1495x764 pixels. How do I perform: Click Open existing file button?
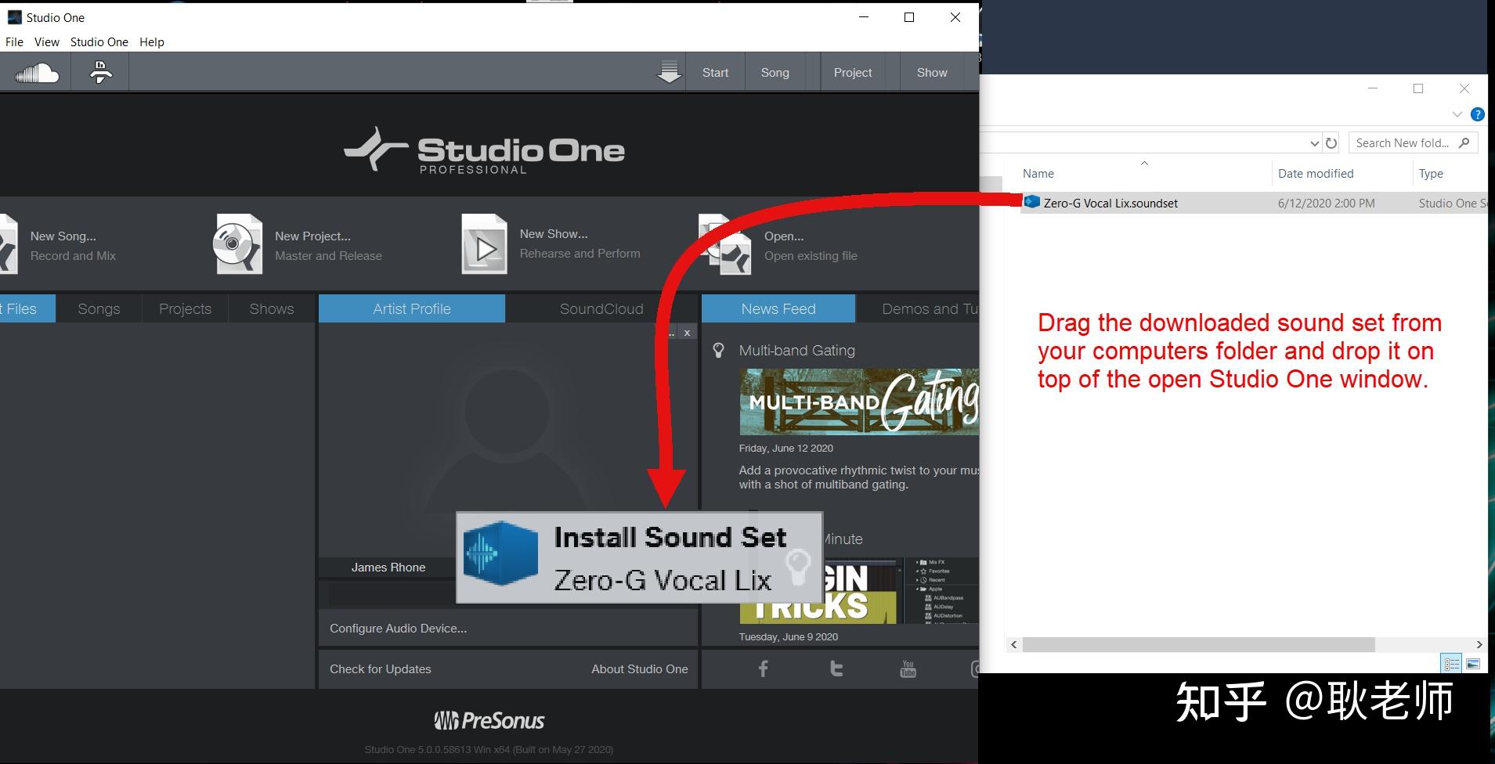tap(811, 246)
